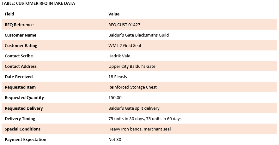Select 'Baldur's Gate Blacksmiths Guild' value

(x=138, y=35)
